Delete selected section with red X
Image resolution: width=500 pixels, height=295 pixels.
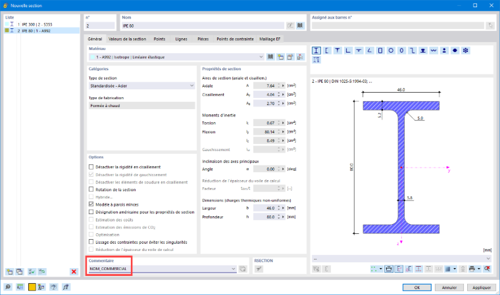pyautogui.click(x=74, y=272)
